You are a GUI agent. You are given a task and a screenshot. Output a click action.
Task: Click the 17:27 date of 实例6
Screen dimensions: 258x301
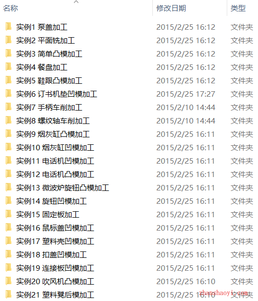pos(205,94)
